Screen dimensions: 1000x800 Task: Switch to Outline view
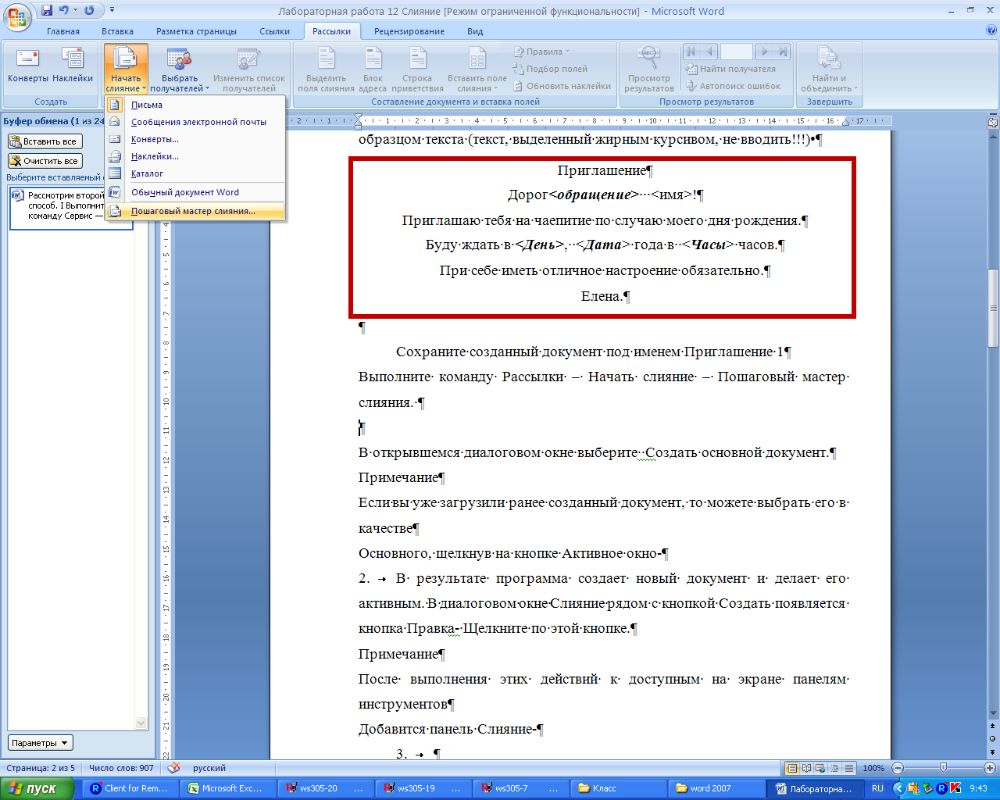[x=835, y=768]
